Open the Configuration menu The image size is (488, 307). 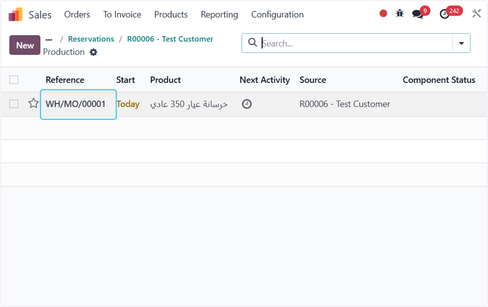point(277,15)
